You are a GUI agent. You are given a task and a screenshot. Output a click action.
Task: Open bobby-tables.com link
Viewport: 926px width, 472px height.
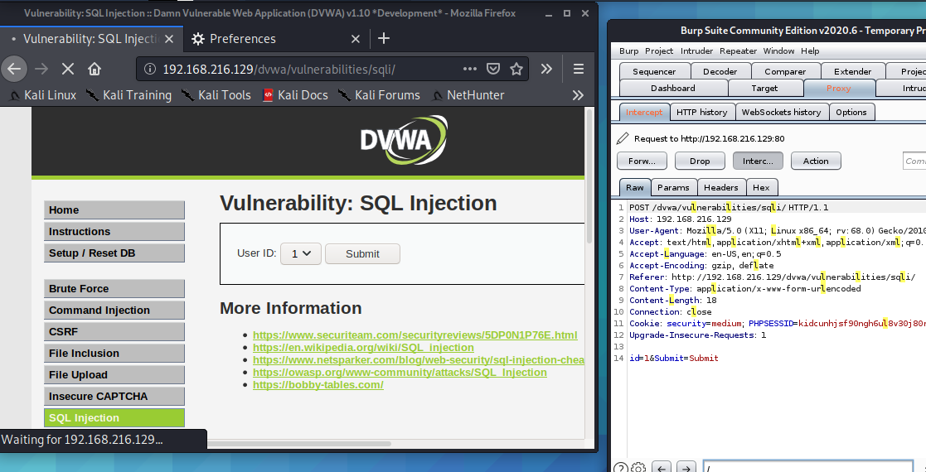(x=318, y=385)
